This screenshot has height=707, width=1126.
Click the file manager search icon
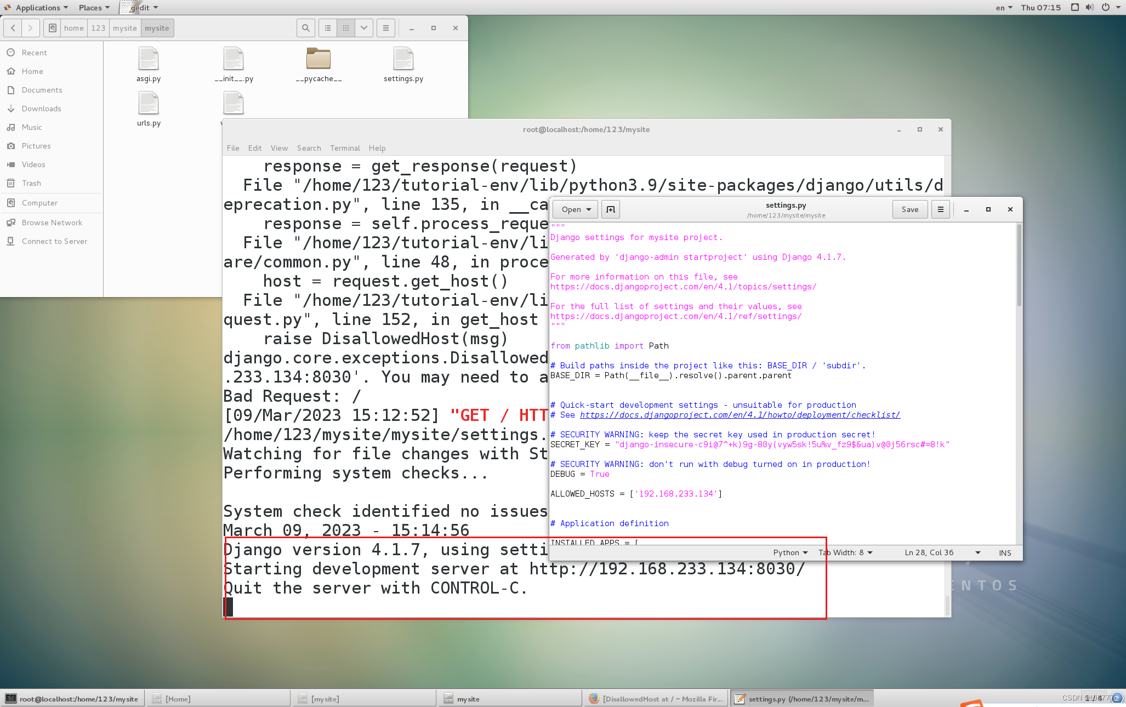pyautogui.click(x=306, y=28)
